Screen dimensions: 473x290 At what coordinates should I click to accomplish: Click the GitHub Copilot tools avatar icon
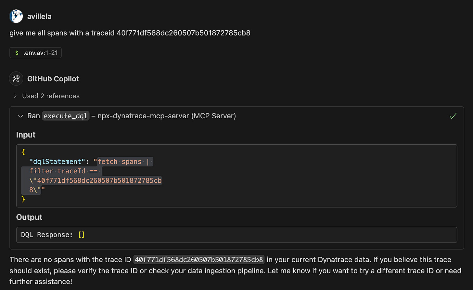[x=16, y=79]
